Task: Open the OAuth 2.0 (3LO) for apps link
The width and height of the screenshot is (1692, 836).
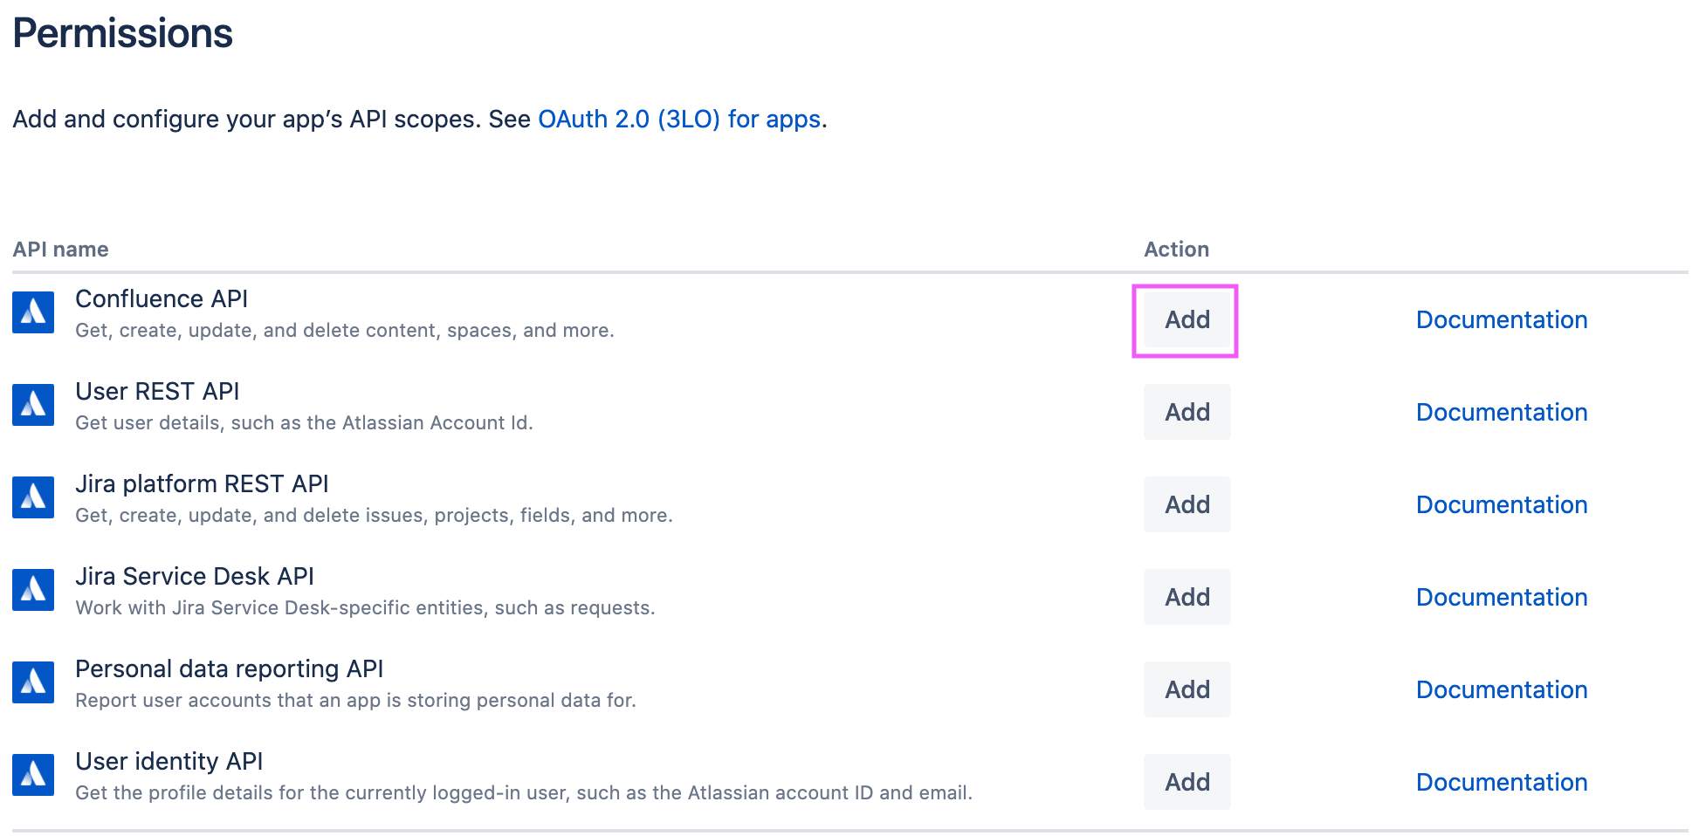Action: pos(679,119)
